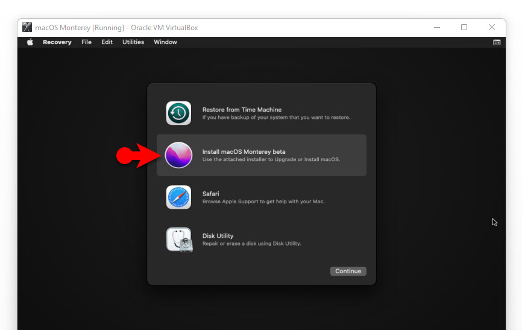522x330 pixels.
Task: Click the Time Machine icon
Action: [178, 113]
